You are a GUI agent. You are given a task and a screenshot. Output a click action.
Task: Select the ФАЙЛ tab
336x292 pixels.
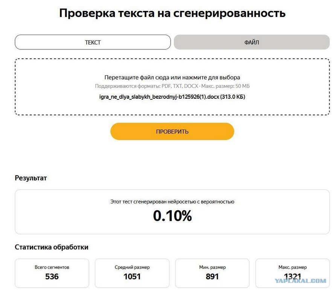point(252,42)
